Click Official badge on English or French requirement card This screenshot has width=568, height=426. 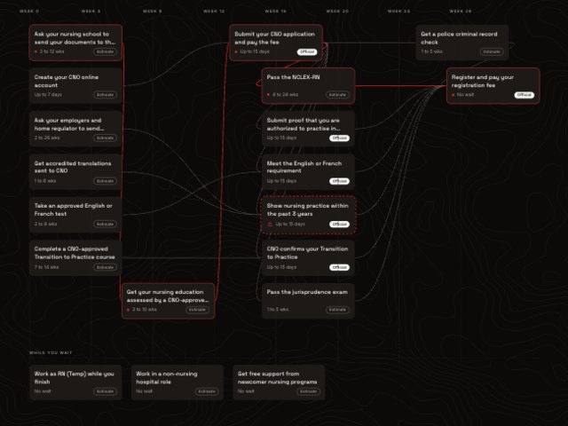[x=339, y=181]
